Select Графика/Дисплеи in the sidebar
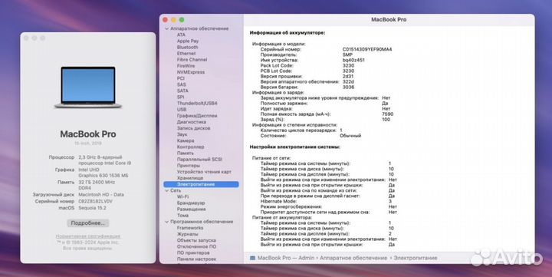Screen dimensions: 552x277 pos(197,116)
